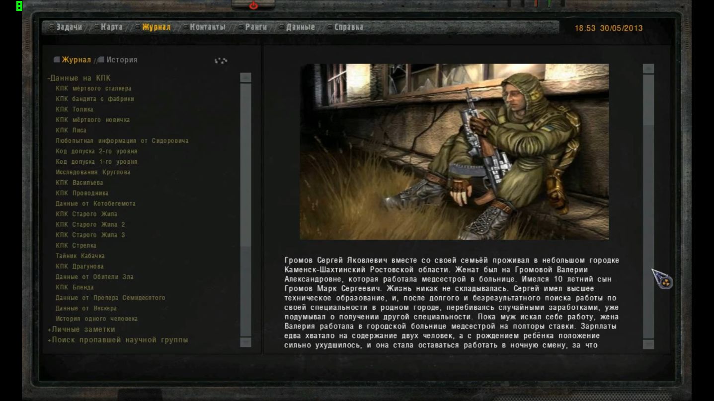Select the Журнал tab in top bar

click(x=156, y=27)
